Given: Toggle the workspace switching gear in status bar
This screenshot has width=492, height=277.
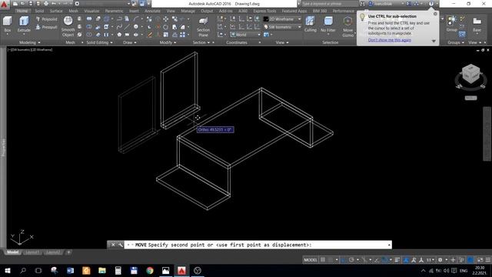Looking at the screenshot, I should coord(440,260).
